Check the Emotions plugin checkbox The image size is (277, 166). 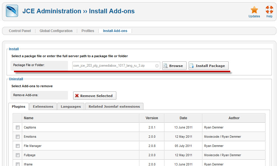[x=18, y=137]
